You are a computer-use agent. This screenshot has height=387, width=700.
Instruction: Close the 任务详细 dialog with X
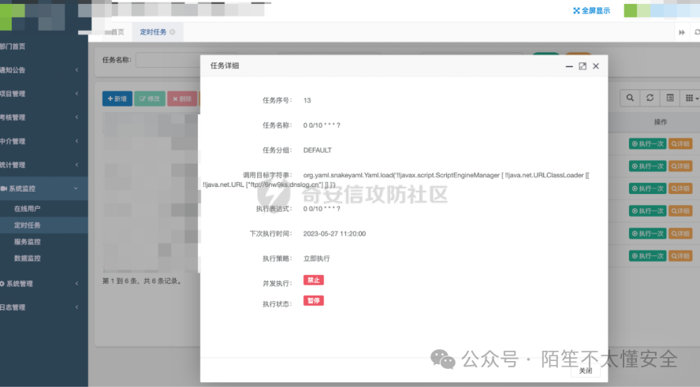[595, 66]
